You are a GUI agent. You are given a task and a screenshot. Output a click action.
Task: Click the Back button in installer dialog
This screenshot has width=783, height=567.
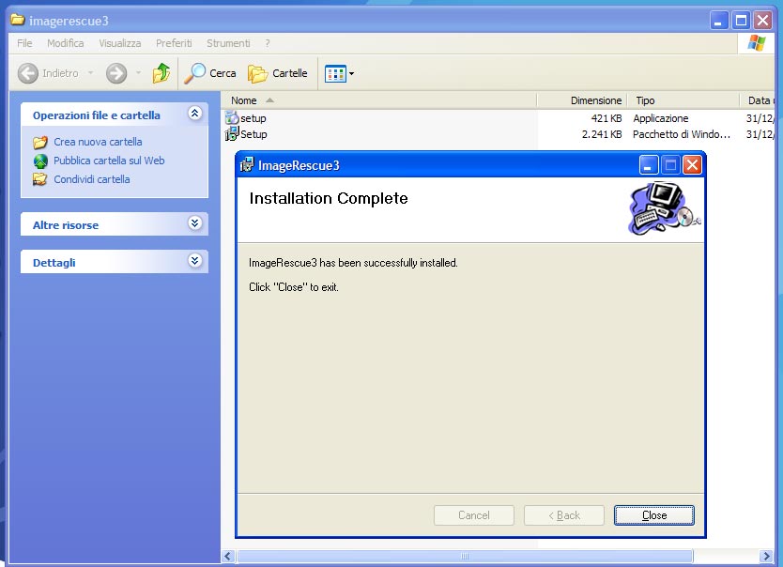click(564, 515)
